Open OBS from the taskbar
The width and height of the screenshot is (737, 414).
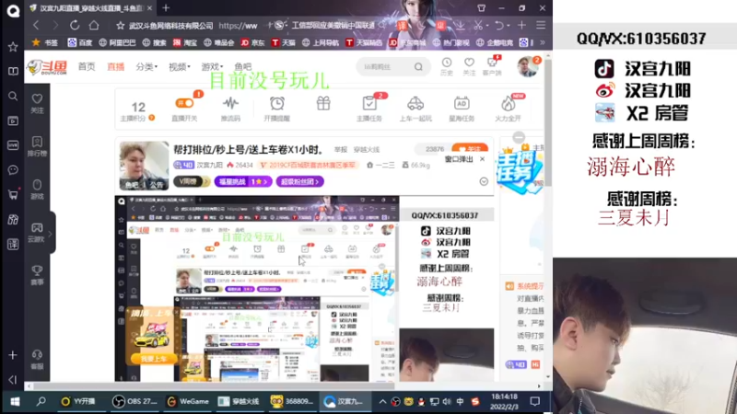135,401
